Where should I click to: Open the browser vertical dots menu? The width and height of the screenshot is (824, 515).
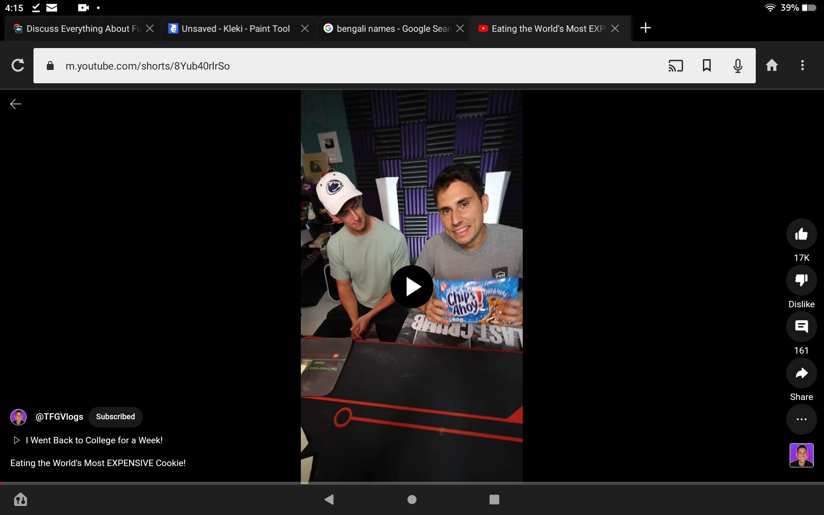coord(802,65)
